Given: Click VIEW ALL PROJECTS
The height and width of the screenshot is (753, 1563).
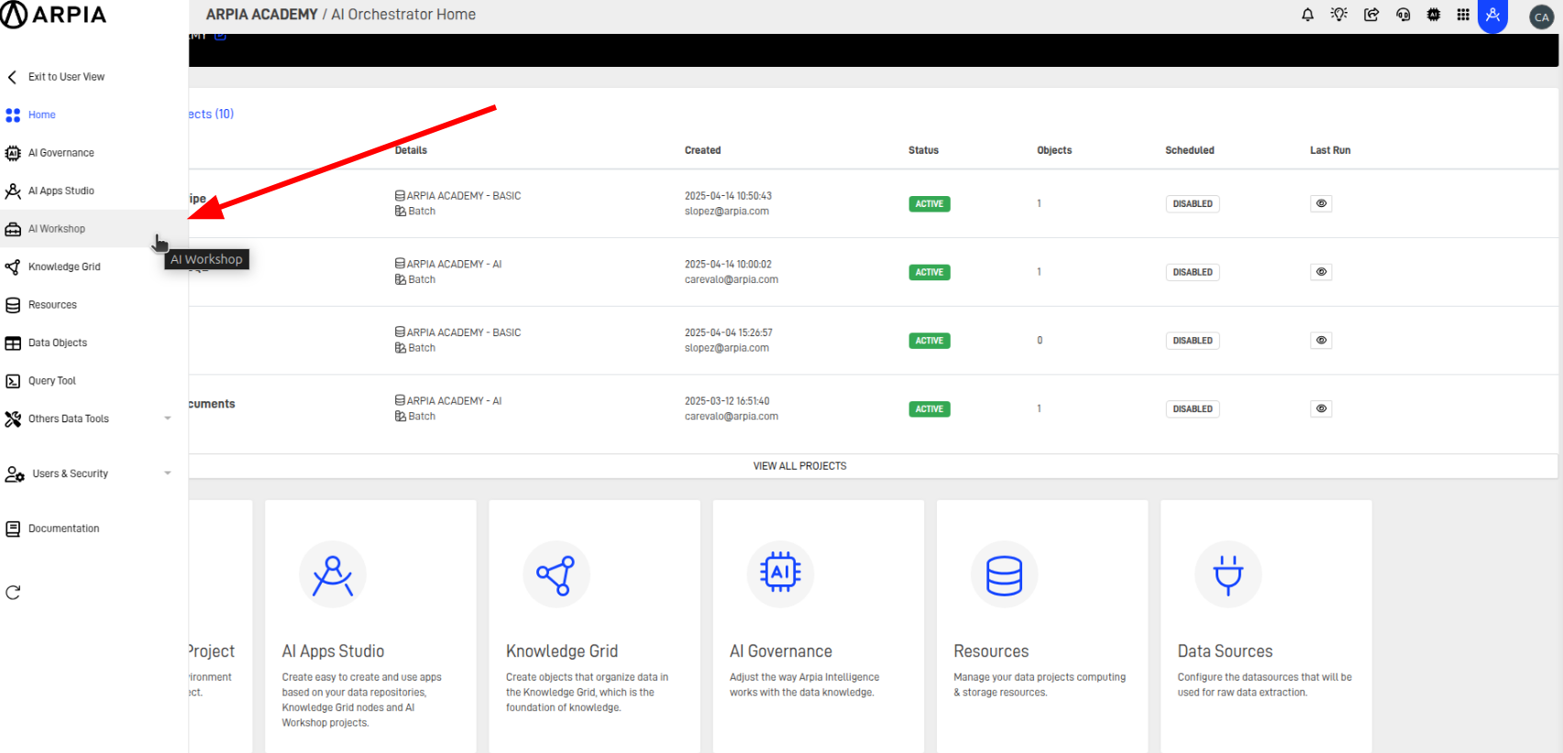Looking at the screenshot, I should tap(800, 466).
